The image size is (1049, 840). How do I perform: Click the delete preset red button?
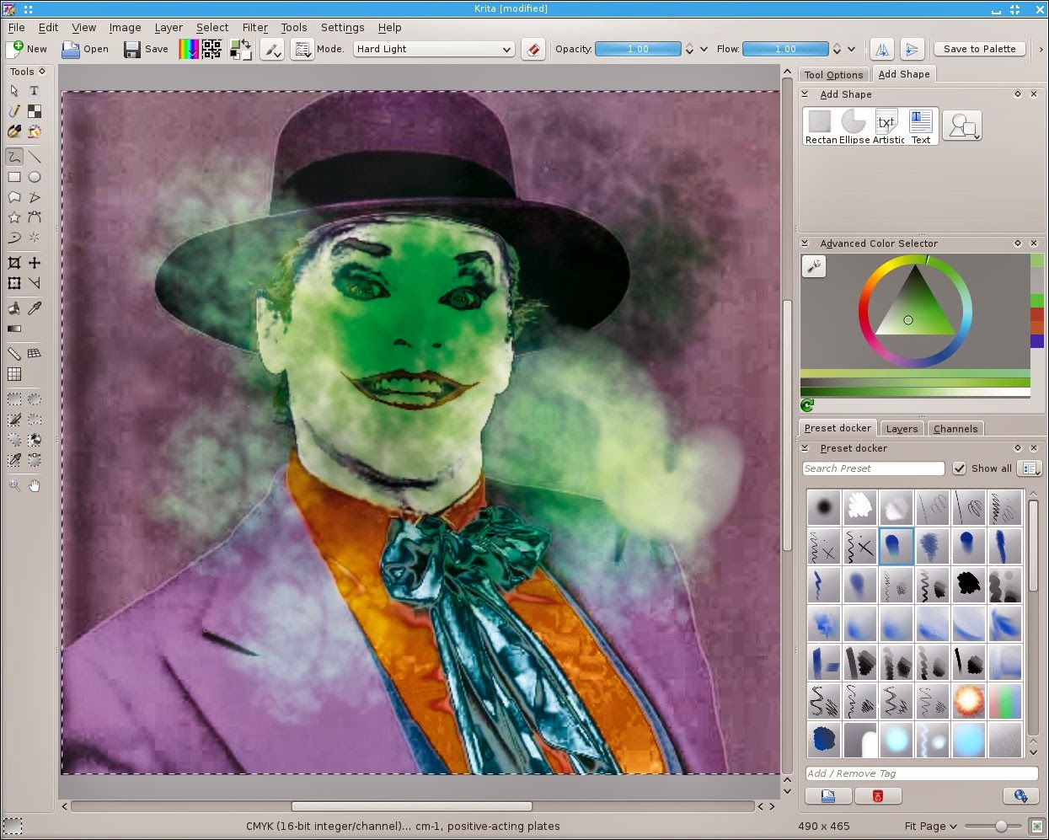[878, 795]
